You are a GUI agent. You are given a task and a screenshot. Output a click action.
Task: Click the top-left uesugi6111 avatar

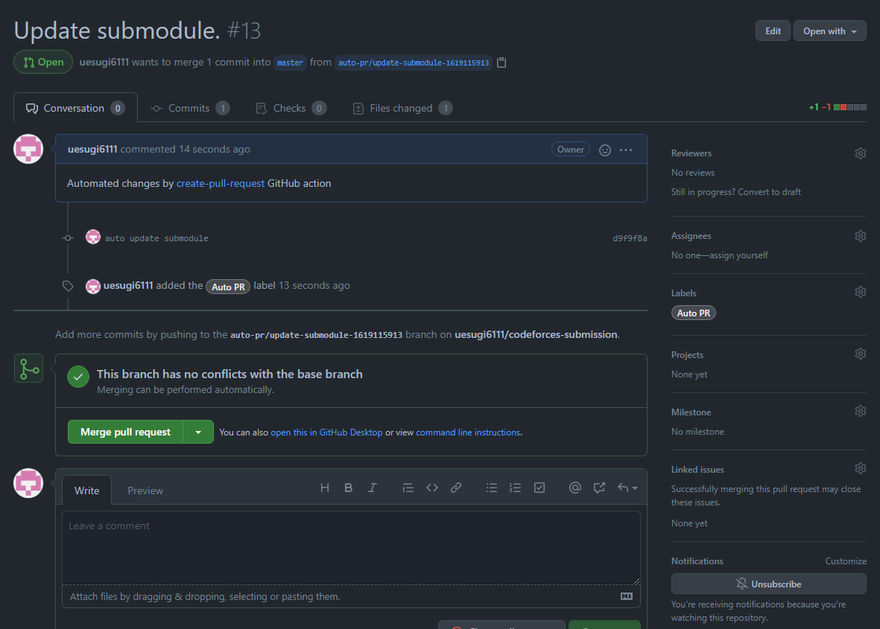(28, 149)
